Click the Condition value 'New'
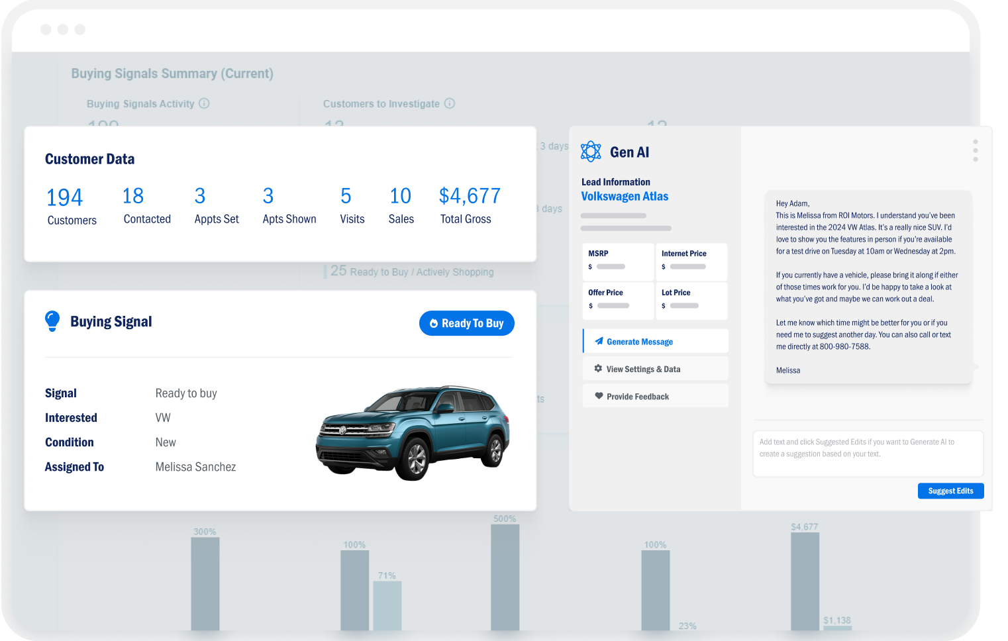Image resolution: width=1008 pixels, height=641 pixels. (x=166, y=442)
